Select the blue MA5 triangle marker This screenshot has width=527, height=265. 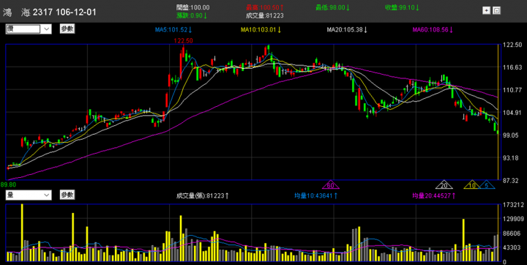coord(487,184)
